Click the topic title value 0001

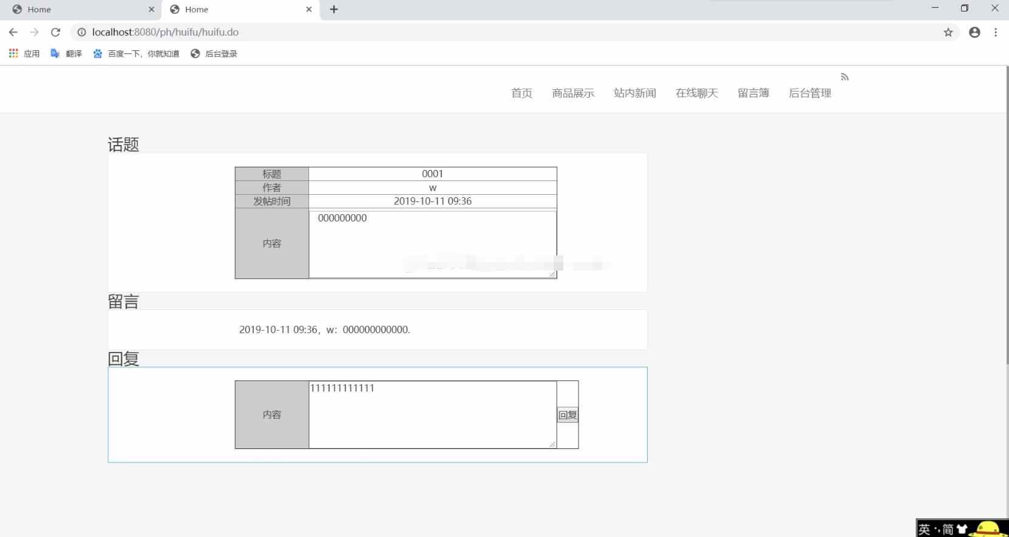(433, 174)
